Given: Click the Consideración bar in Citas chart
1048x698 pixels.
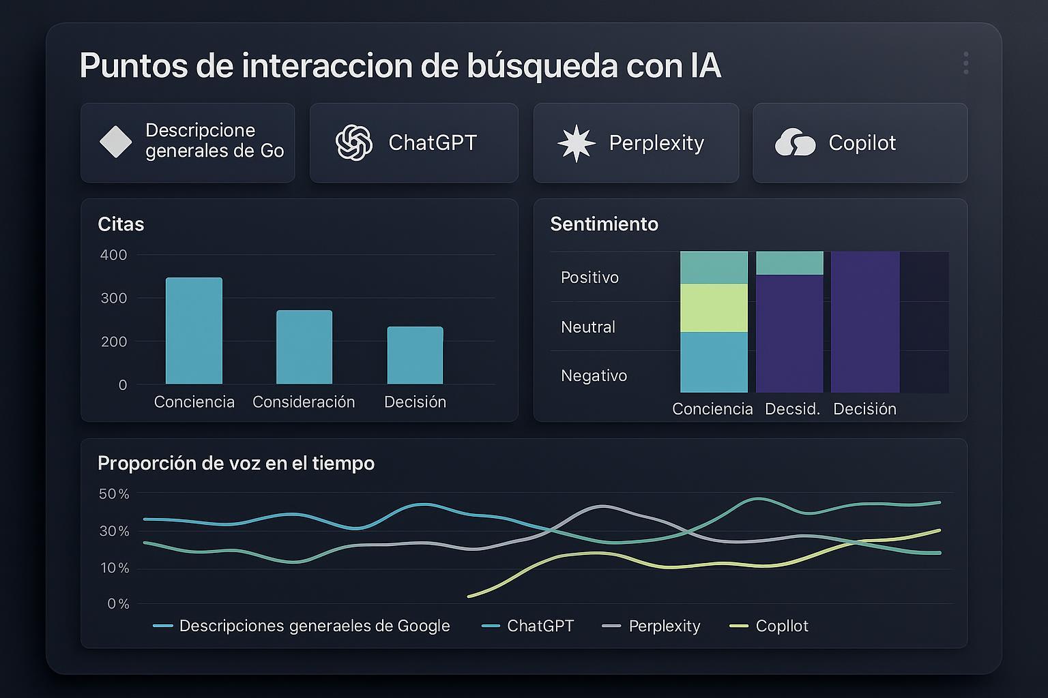Looking at the screenshot, I should coord(304,347).
